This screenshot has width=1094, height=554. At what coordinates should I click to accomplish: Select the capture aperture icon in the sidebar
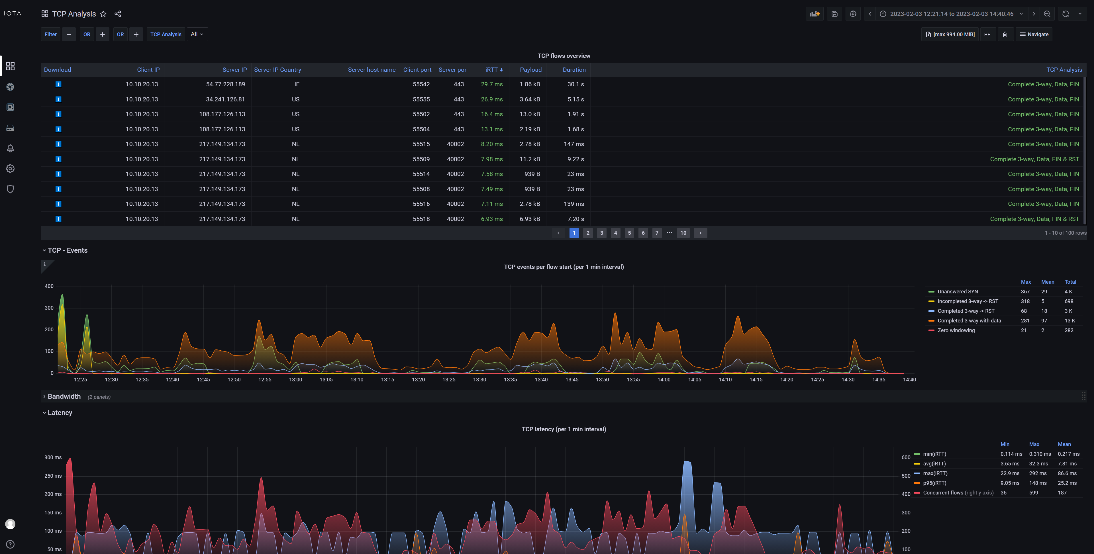[10, 87]
